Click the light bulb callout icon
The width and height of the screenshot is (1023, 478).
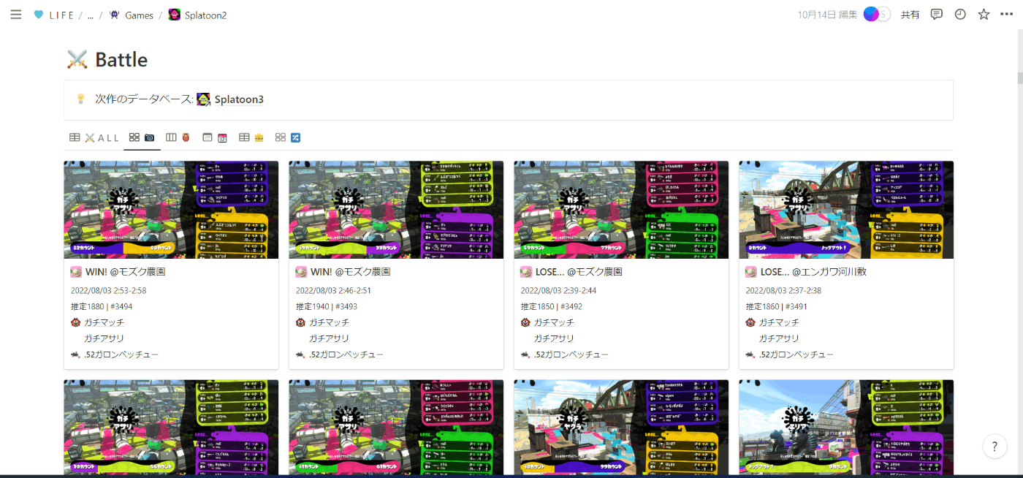click(x=81, y=99)
